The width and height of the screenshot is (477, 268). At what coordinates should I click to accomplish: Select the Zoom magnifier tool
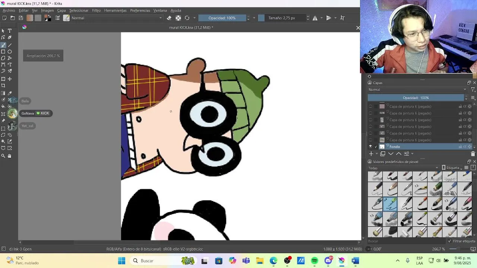(3, 156)
